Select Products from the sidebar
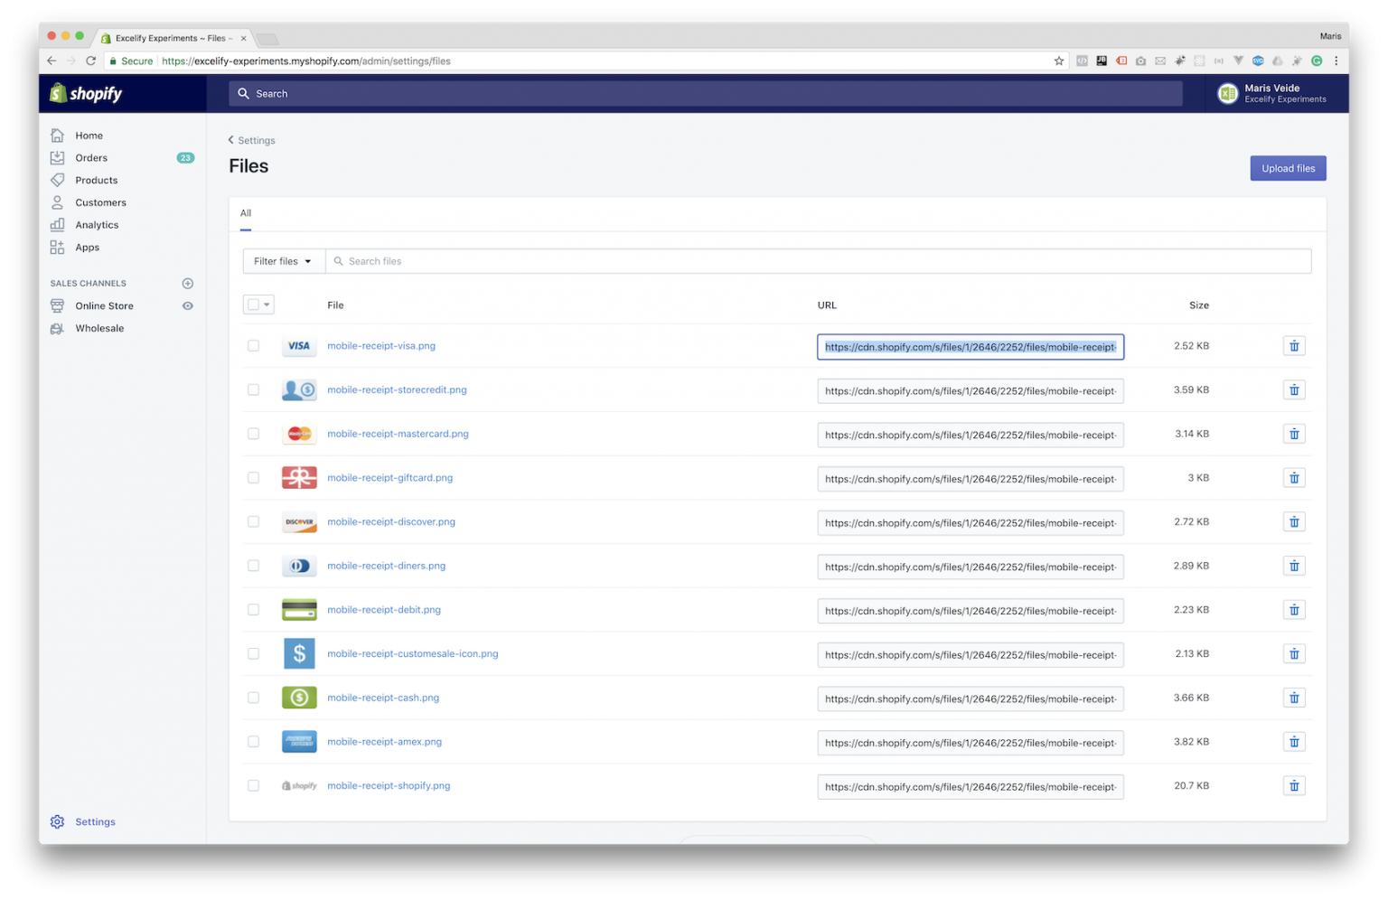Viewport: 1388px width, 900px height. [x=94, y=180]
